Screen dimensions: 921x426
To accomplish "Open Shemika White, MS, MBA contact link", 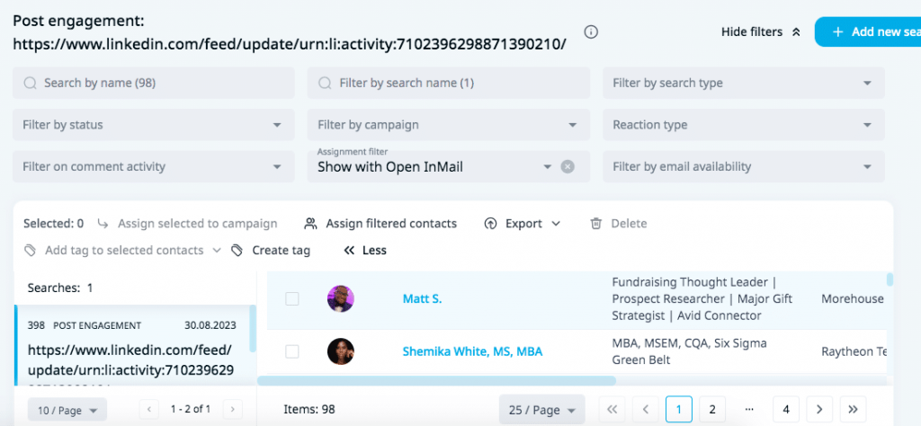I will pos(472,351).
